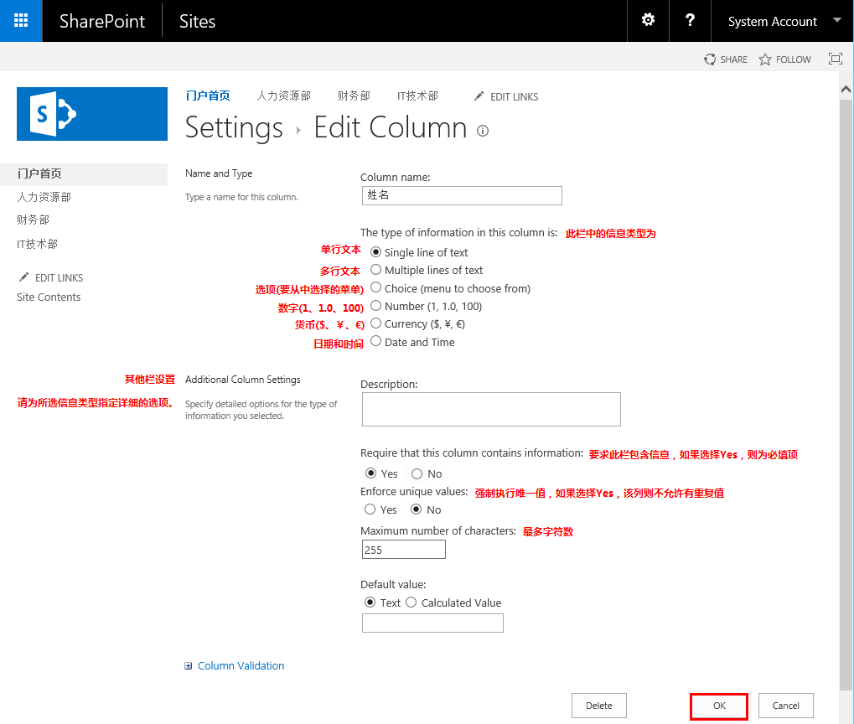Click inside the Maximum number of characters field
Image resolution: width=854 pixels, height=724 pixels.
[x=403, y=549]
